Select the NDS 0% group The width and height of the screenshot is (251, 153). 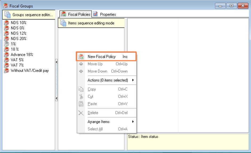17,28
